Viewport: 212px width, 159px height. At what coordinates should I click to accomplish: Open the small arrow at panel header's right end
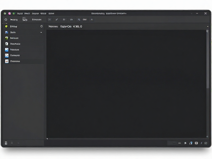(208, 26)
